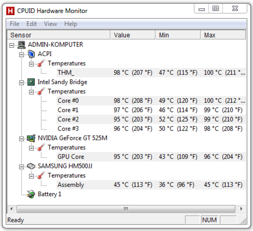Screen dimensions: 253x231
Task: Select the GPU Core row
Action: 151,157
